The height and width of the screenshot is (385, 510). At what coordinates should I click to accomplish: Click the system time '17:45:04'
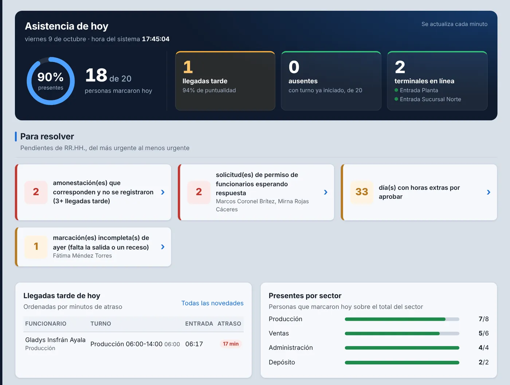pyautogui.click(x=156, y=39)
